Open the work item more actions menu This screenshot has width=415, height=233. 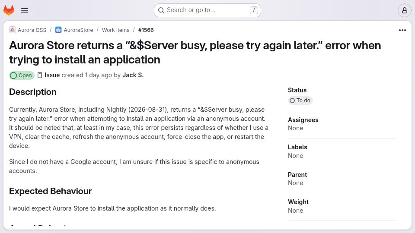[x=402, y=30]
